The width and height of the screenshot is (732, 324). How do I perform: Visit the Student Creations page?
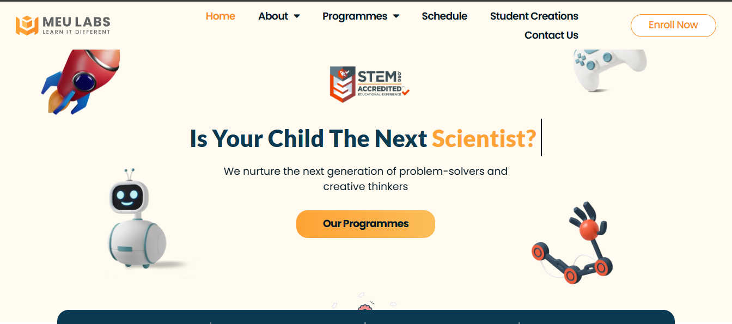534,16
